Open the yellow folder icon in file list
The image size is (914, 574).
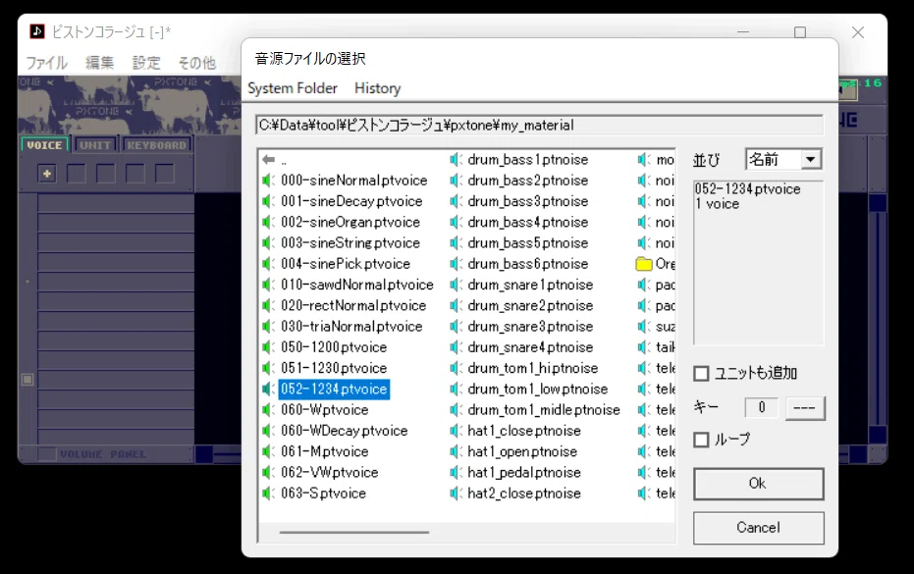[644, 264]
